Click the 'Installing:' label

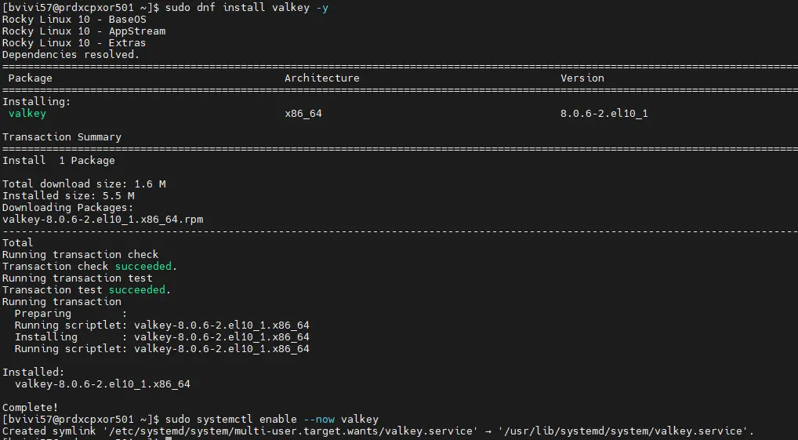pyautogui.click(x=37, y=101)
